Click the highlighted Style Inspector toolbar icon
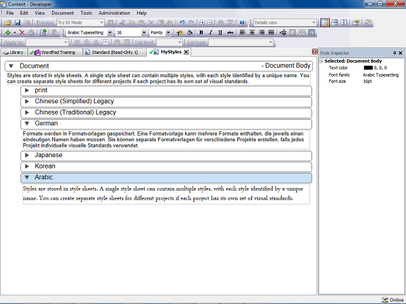 tap(311, 32)
